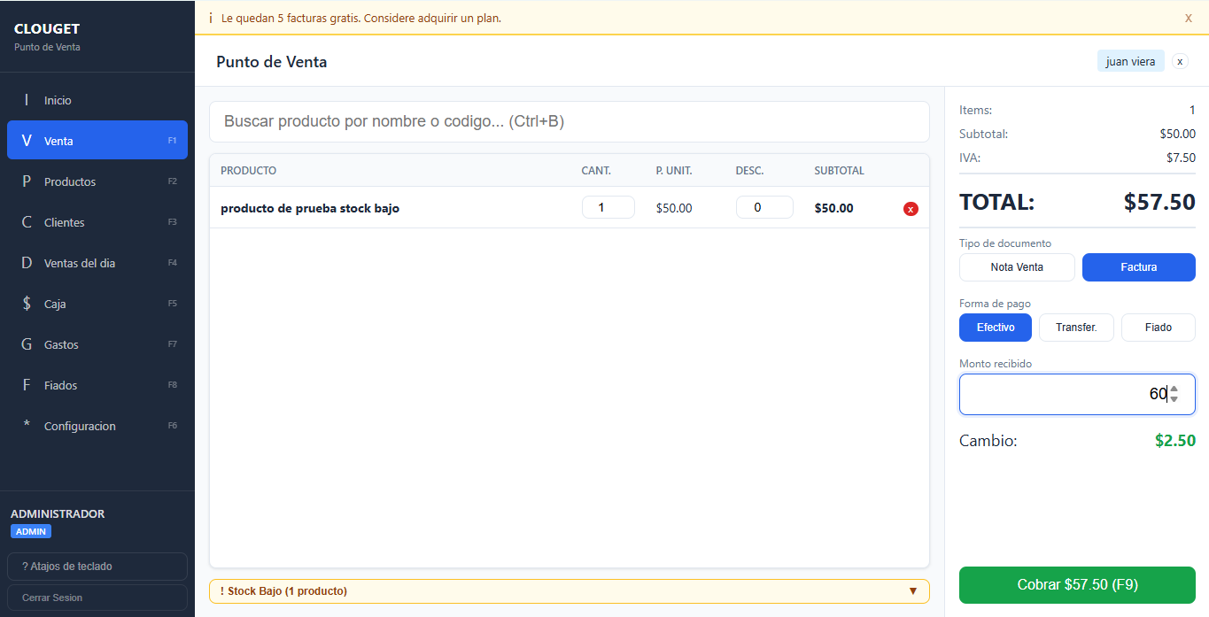Remove customer juan viera with x
This screenshot has height=617, width=1209.
pyautogui.click(x=1180, y=61)
